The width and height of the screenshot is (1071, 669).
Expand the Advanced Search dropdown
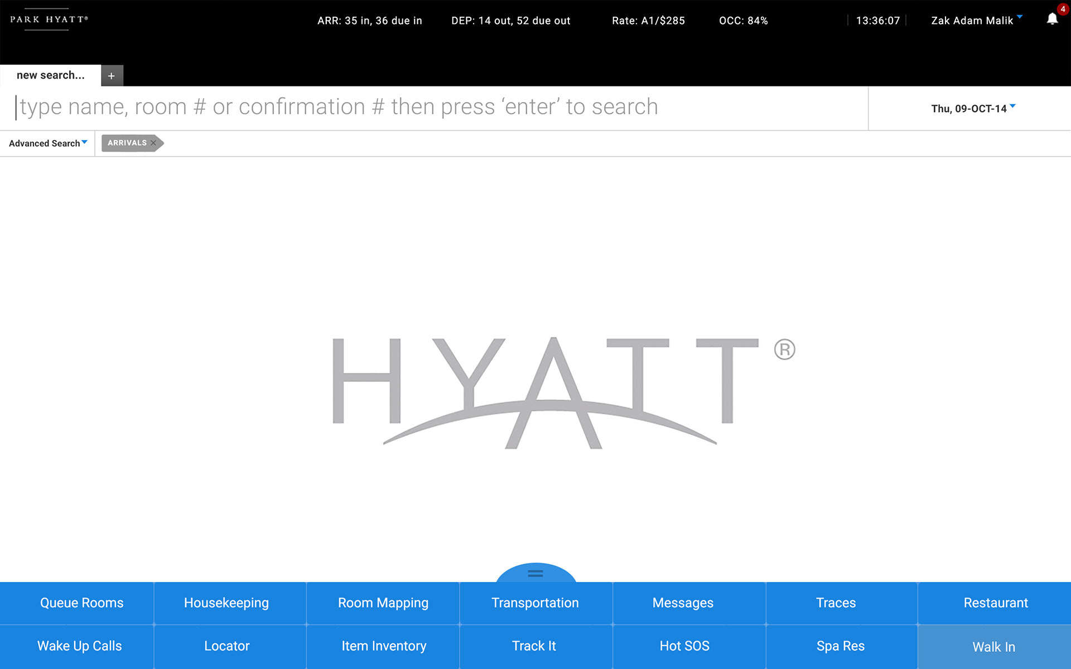48,143
